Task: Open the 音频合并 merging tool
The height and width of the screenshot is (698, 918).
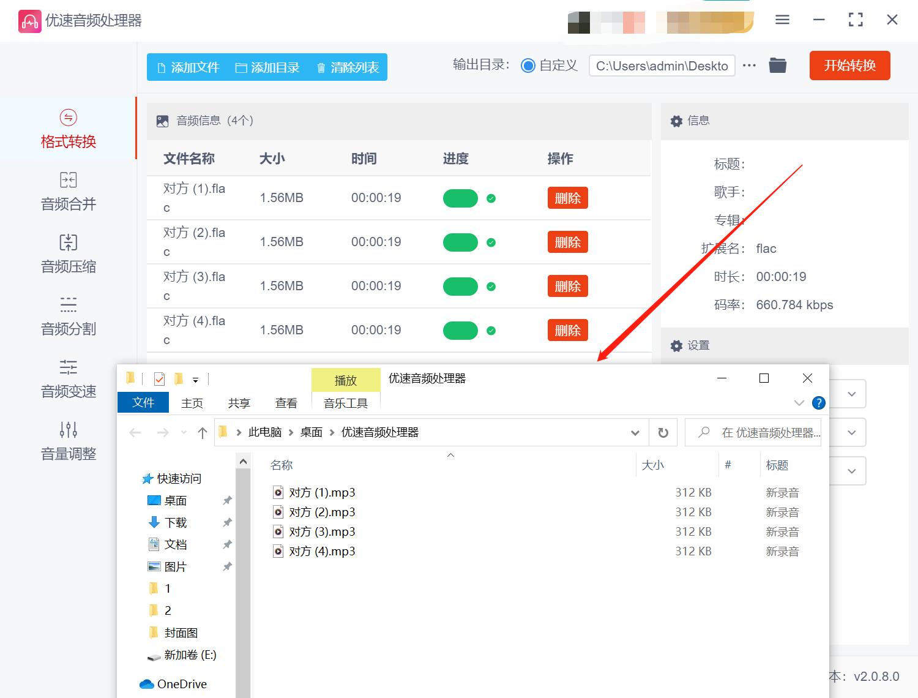Action: pos(67,192)
